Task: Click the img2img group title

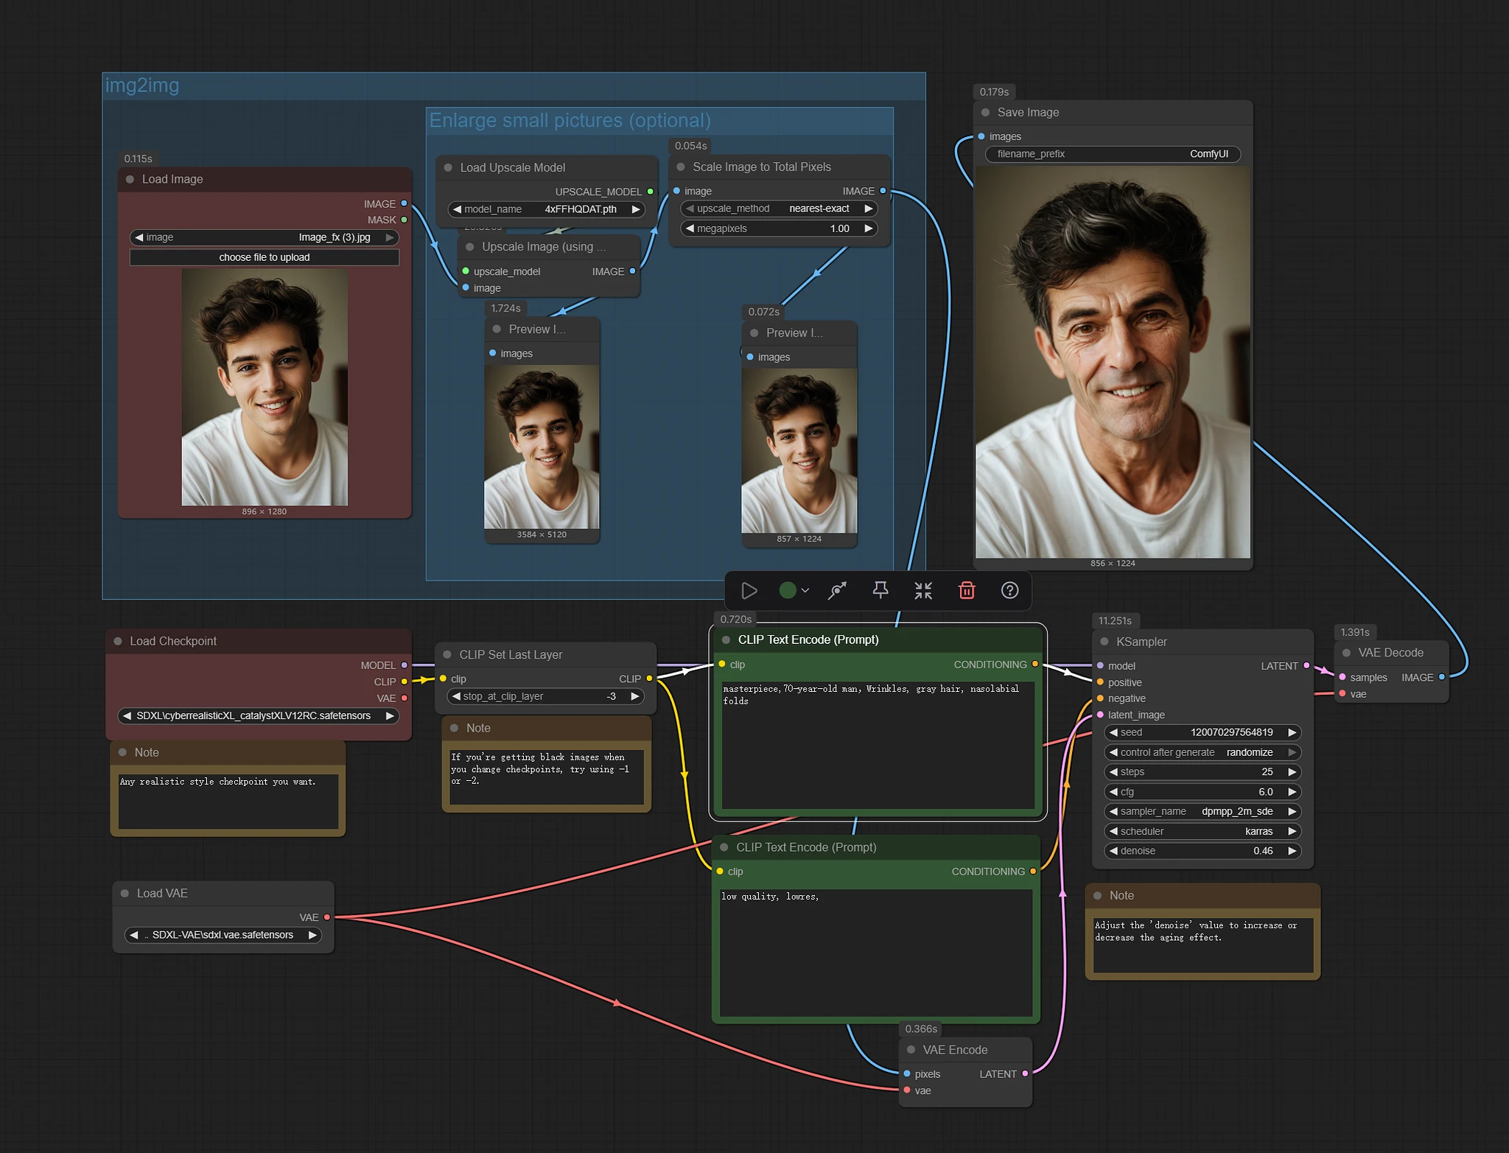Action: (142, 85)
